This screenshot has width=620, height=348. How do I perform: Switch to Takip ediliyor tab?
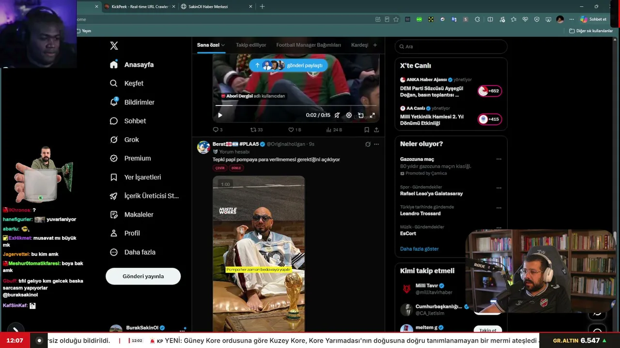(251, 45)
